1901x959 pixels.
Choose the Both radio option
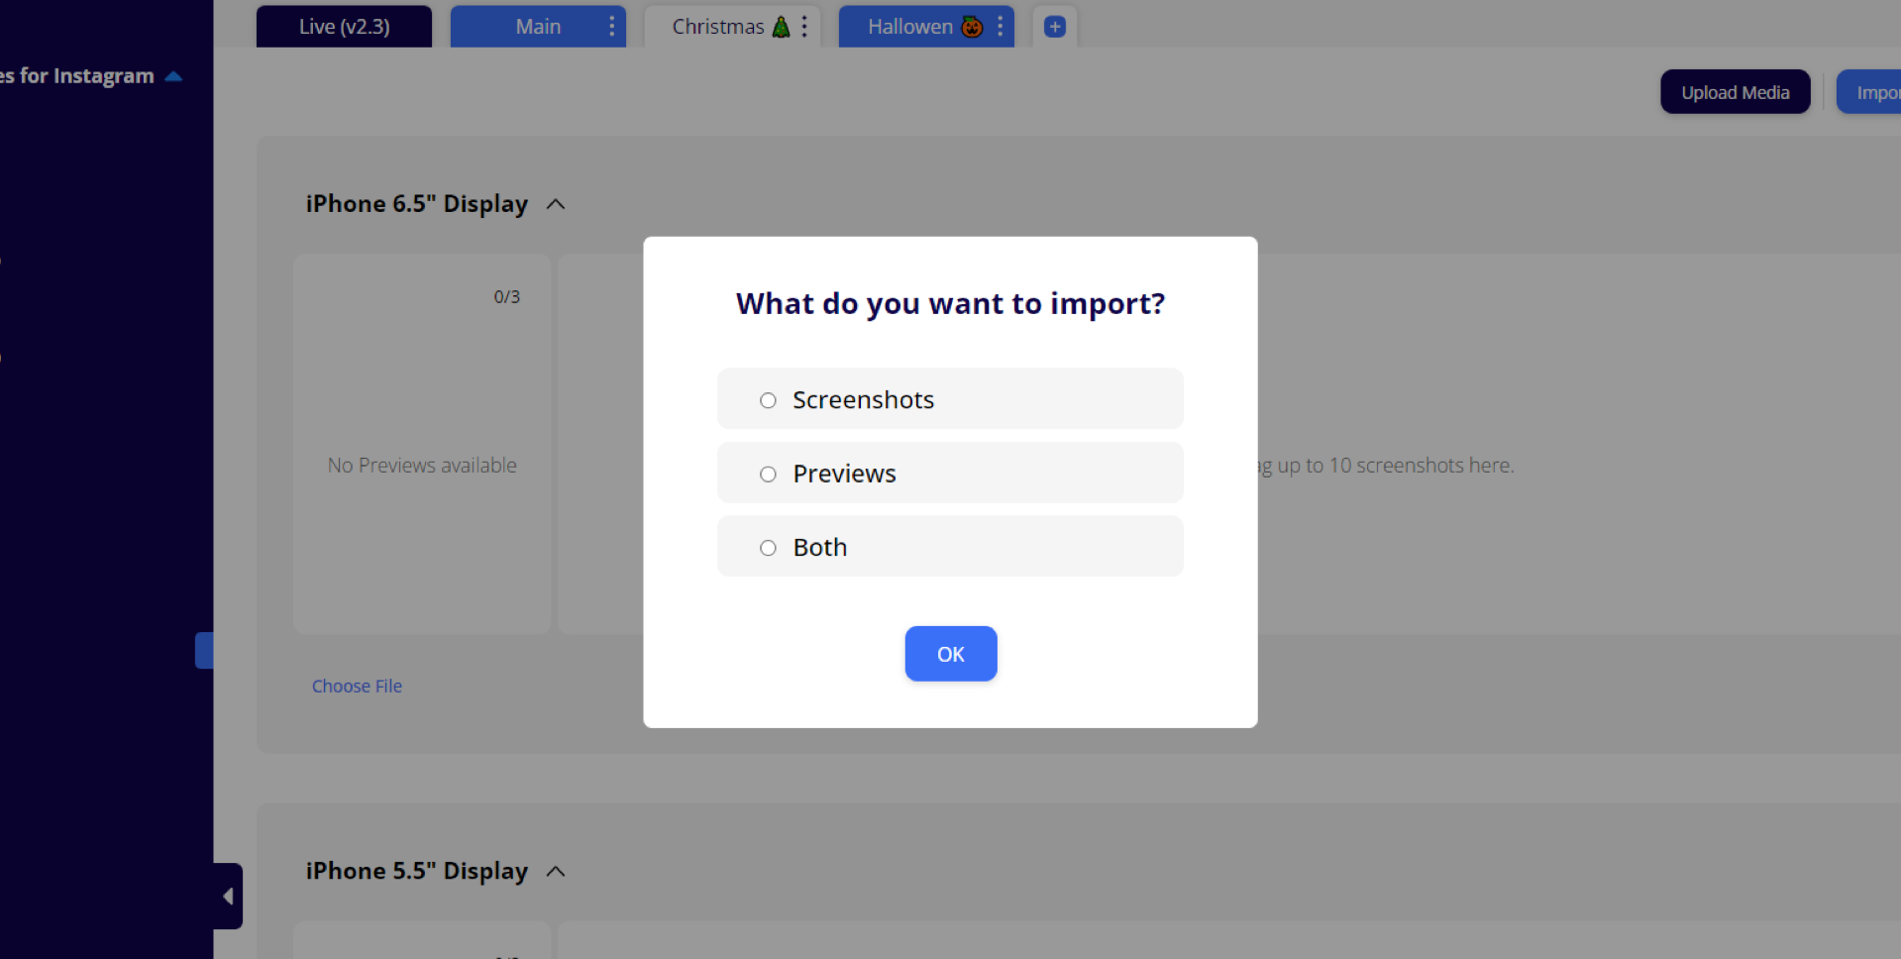tap(768, 548)
